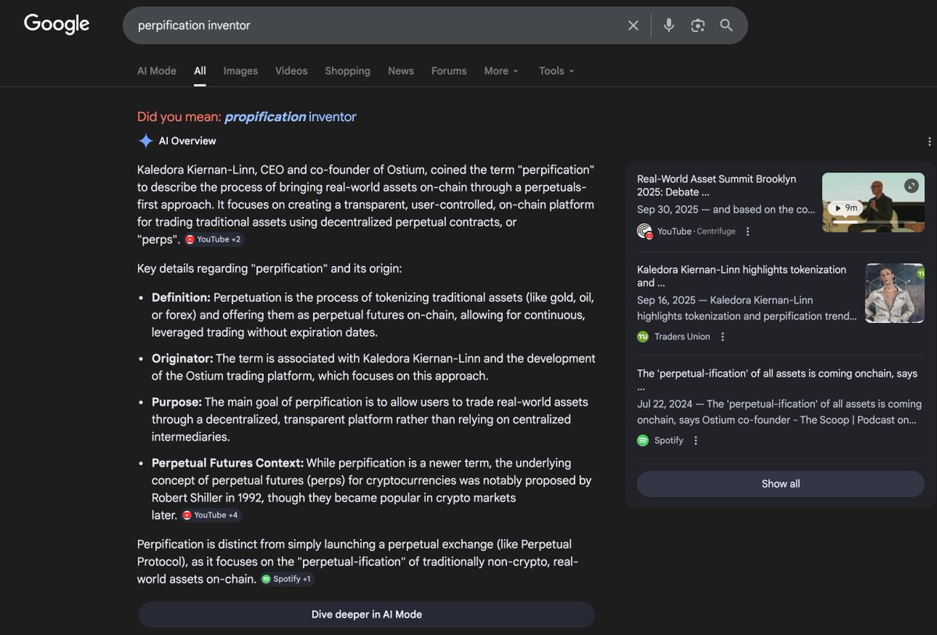Switch to Forums tab
This screenshot has width=937, height=635.
[x=449, y=71]
